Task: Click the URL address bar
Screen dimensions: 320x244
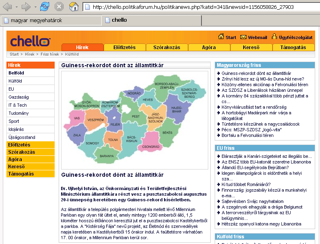Action: [x=201, y=7]
